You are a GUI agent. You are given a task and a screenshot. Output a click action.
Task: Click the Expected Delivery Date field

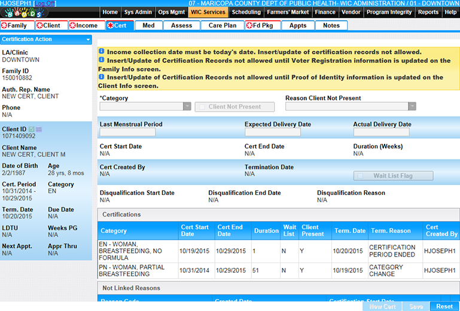(x=272, y=132)
